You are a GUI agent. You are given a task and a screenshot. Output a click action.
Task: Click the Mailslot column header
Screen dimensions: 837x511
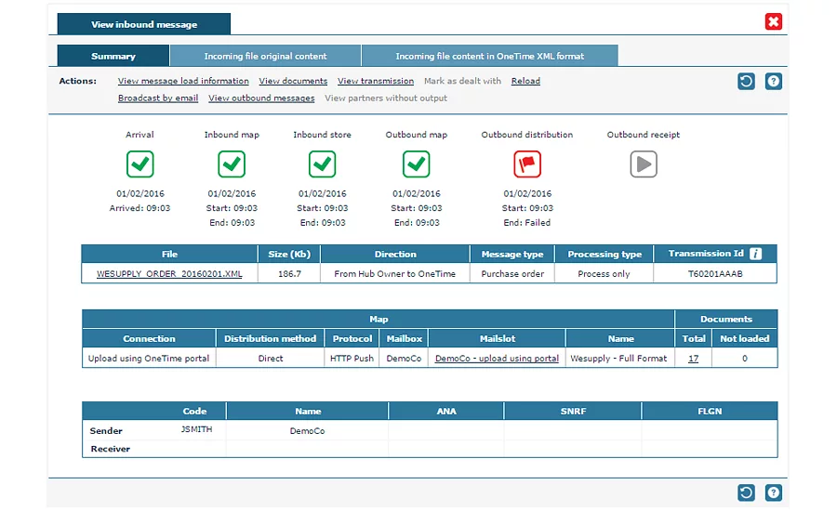click(x=497, y=339)
